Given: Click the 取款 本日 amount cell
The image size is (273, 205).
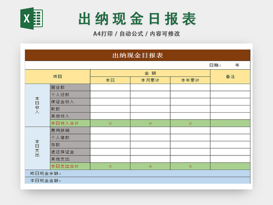Looking at the screenshot, I should click(110, 109).
